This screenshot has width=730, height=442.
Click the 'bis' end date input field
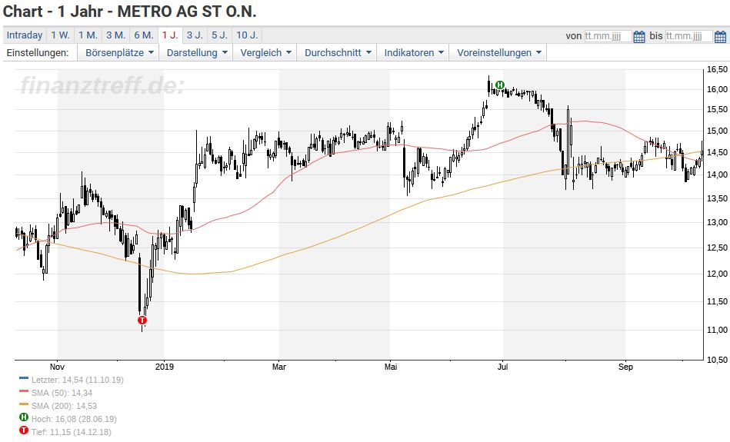[x=689, y=36]
